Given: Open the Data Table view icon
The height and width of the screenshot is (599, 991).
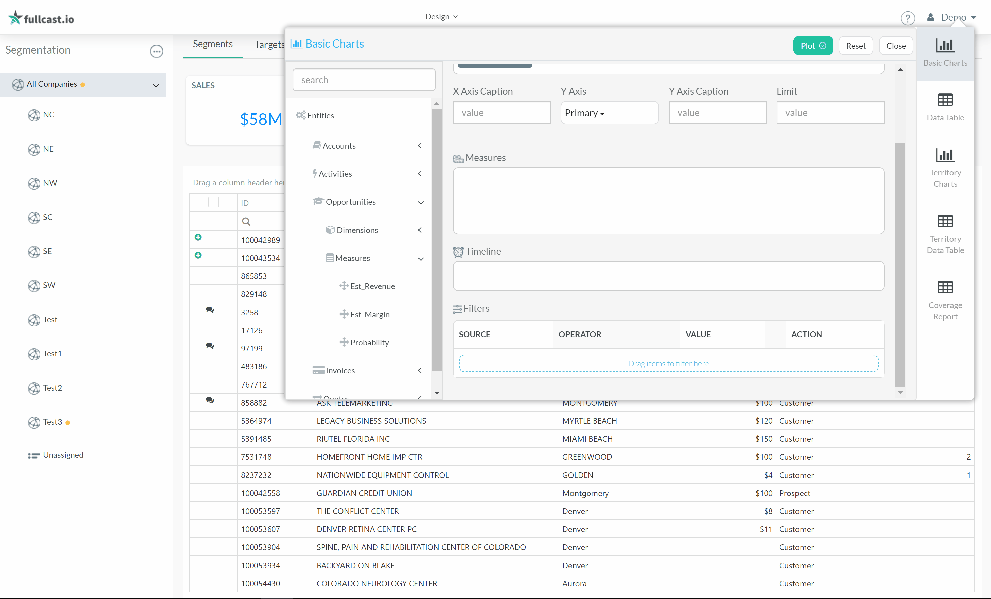Looking at the screenshot, I should [945, 100].
